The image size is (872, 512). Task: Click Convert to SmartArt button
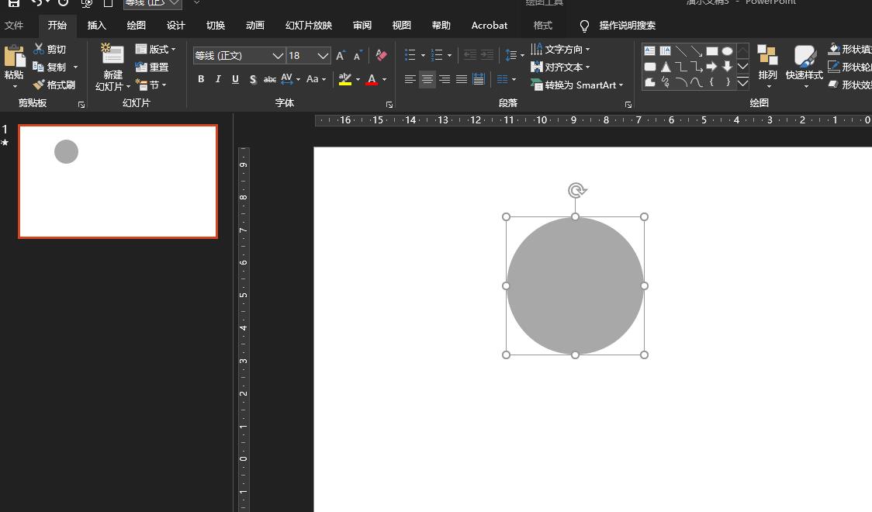(577, 85)
